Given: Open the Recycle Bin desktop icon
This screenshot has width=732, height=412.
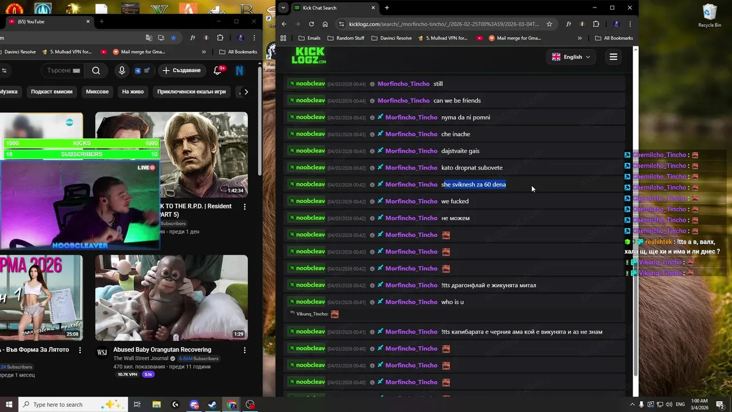Looking at the screenshot, I should pyautogui.click(x=710, y=15).
